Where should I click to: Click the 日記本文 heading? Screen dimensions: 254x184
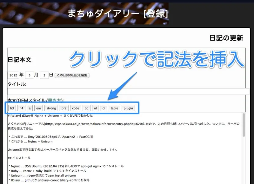pyautogui.click(x=19, y=60)
